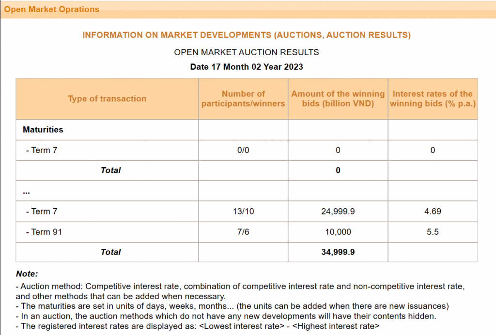The width and height of the screenshot is (496, 335).
Task: Click the 13/10 participants cell
Action: click(243, 212)
